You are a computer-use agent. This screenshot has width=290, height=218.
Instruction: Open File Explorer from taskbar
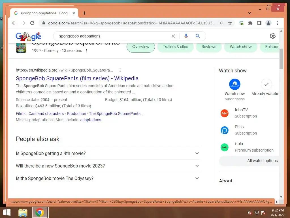(x=23, y=212)
